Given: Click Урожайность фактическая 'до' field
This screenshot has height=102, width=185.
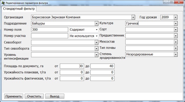Looking at the screenshot, I should click(102, 78).
